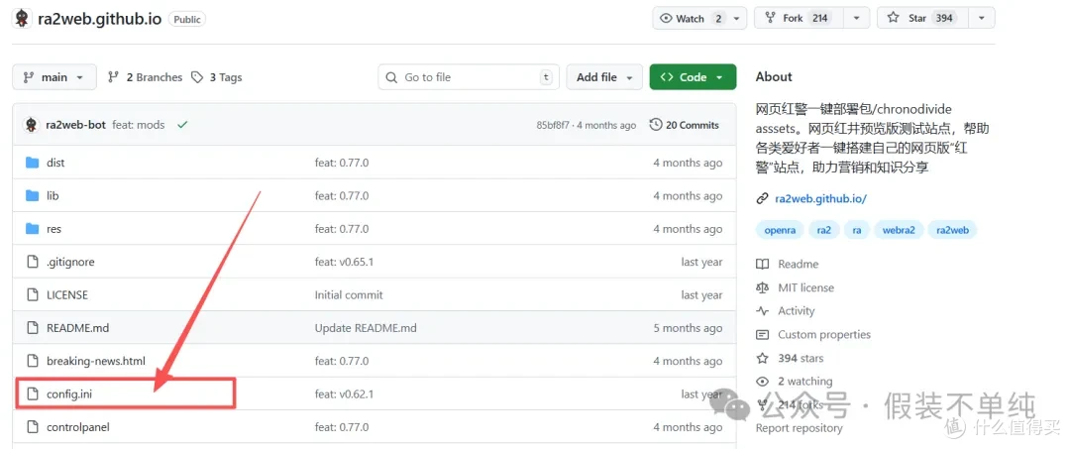View the 20 Commits history
The height and width of the screenshot is (449, 1070).
(685, 125)
